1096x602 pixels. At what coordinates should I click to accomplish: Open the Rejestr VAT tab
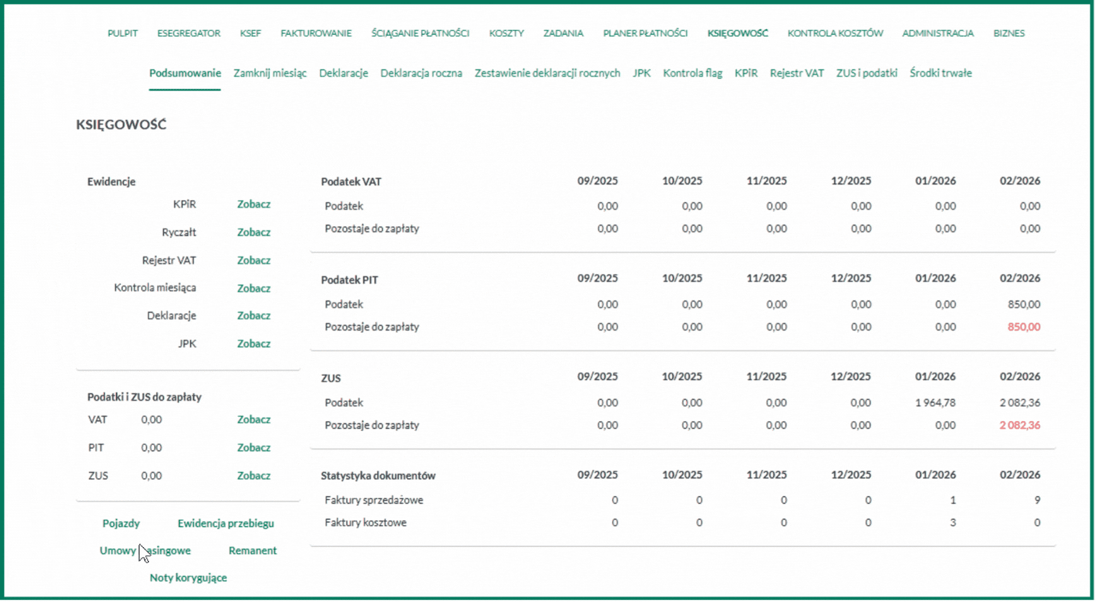pos(797,73)
